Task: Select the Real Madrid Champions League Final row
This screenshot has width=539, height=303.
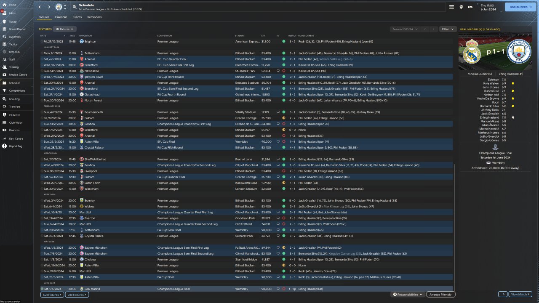Action: pos(246,289)
